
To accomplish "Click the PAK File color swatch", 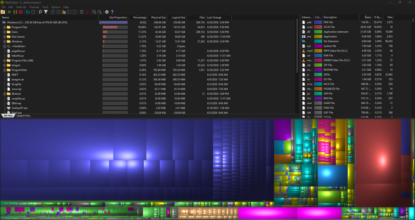I will point(318,22).
